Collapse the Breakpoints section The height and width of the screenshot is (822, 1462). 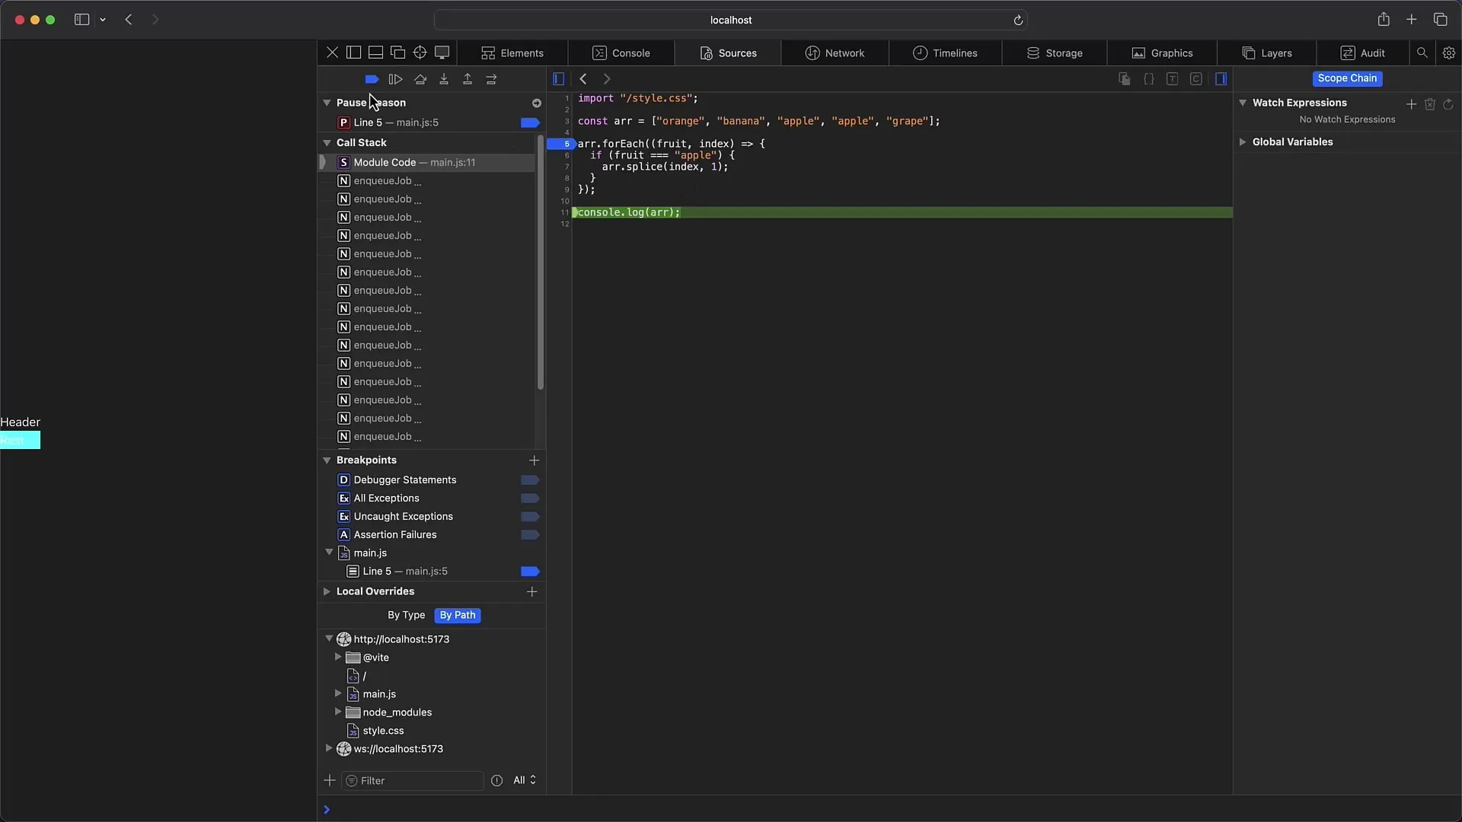pos(327,460)
